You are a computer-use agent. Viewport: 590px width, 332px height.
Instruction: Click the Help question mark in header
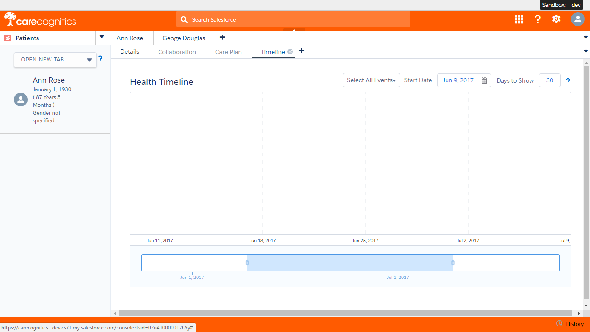coord(537,19)
